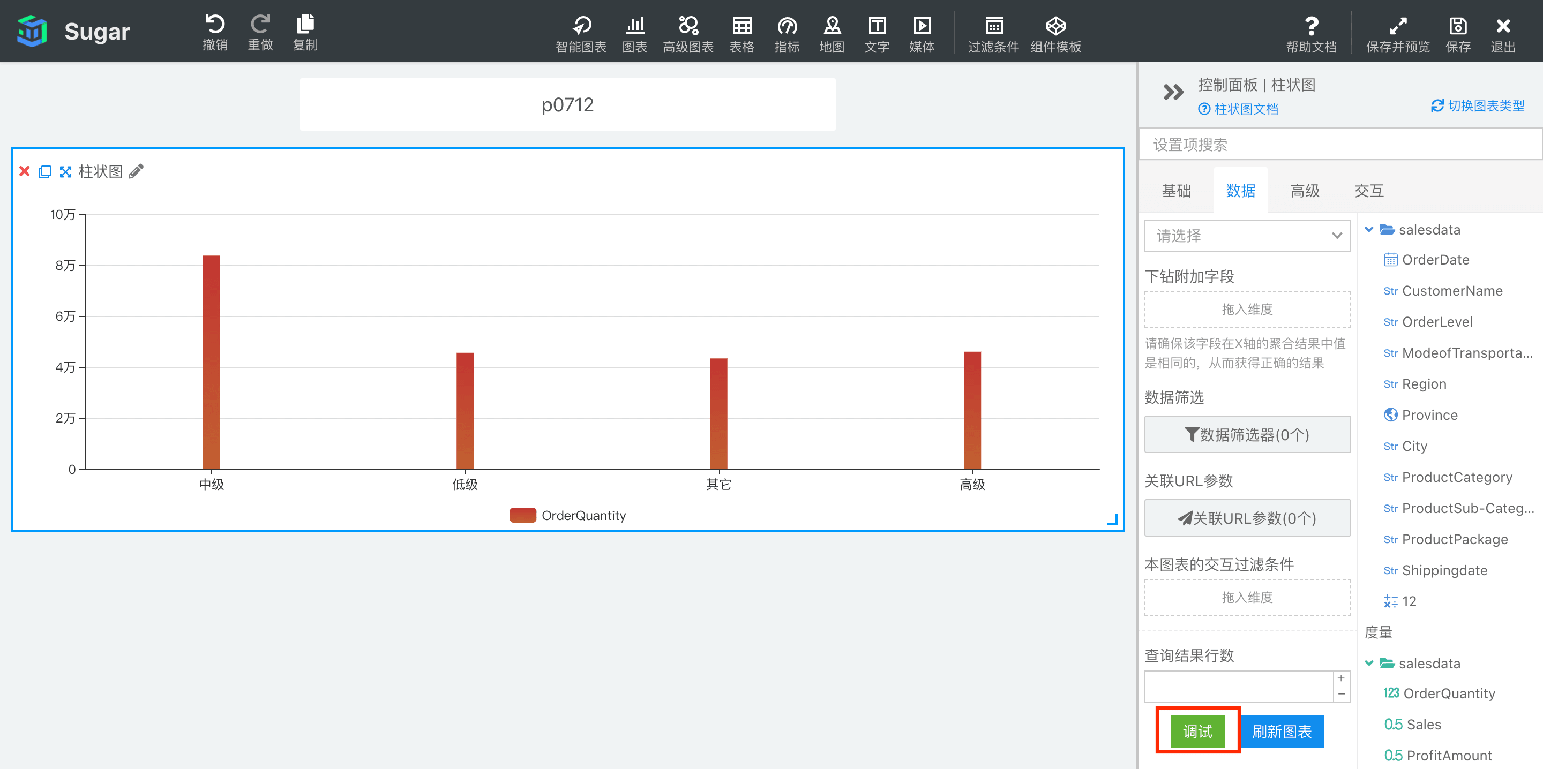This screenshot has height=769, width=1543.
Task: Click the green 调试 debug button
Action: point(1197,730)
